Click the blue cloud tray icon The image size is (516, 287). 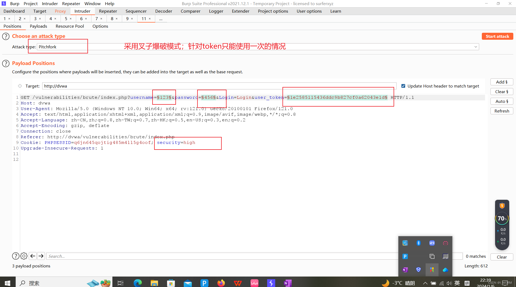coord(446,270)
